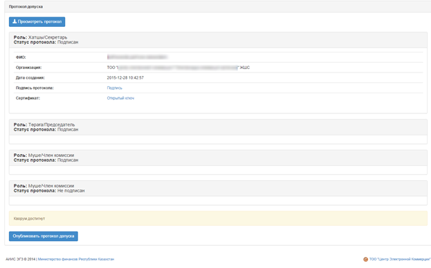This screenshot has height=268, width=431.
Task: Open the 'Открытый ключ' certificate link
Action: pos(120,98)
